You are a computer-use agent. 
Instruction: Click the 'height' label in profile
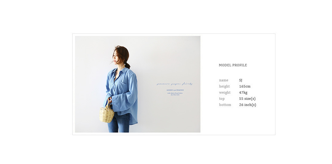(224, 86)
